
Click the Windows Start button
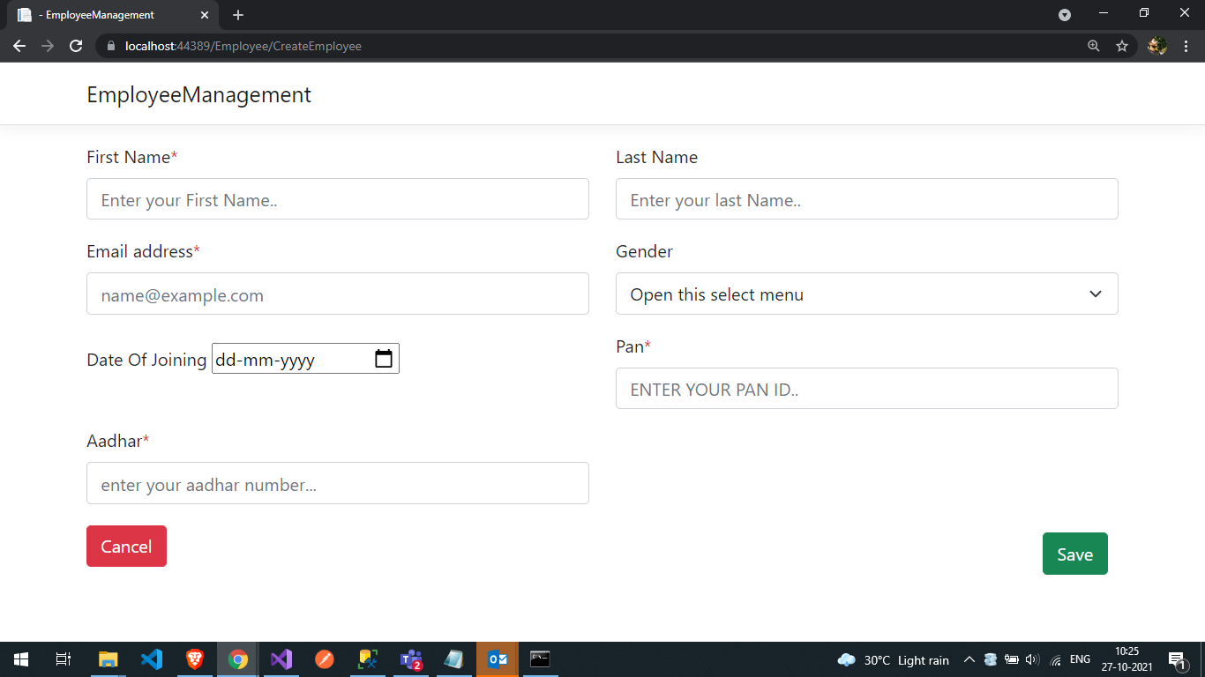[19, 658]
